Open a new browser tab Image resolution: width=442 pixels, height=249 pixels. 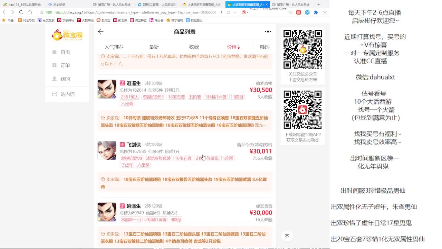click(319, 4)
